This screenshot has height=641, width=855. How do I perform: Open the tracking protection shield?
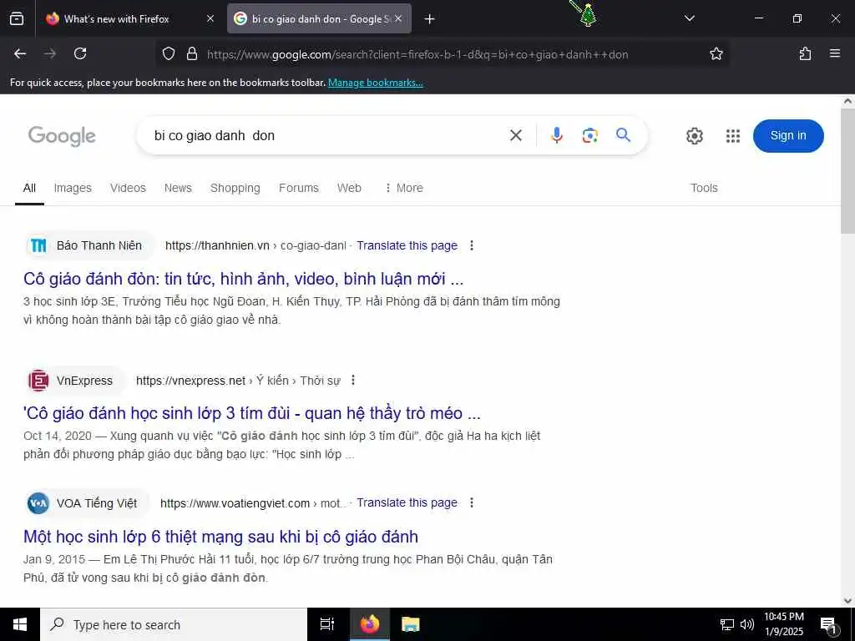[169, 53]
